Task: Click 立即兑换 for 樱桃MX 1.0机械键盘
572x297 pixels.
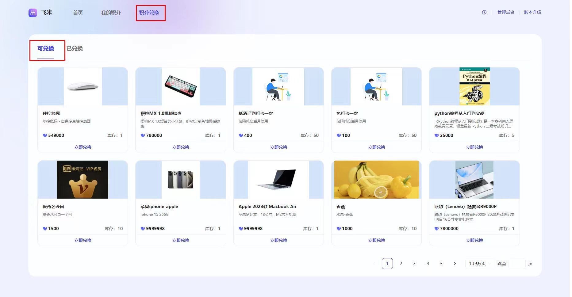Action: click(x=181, y=147)
